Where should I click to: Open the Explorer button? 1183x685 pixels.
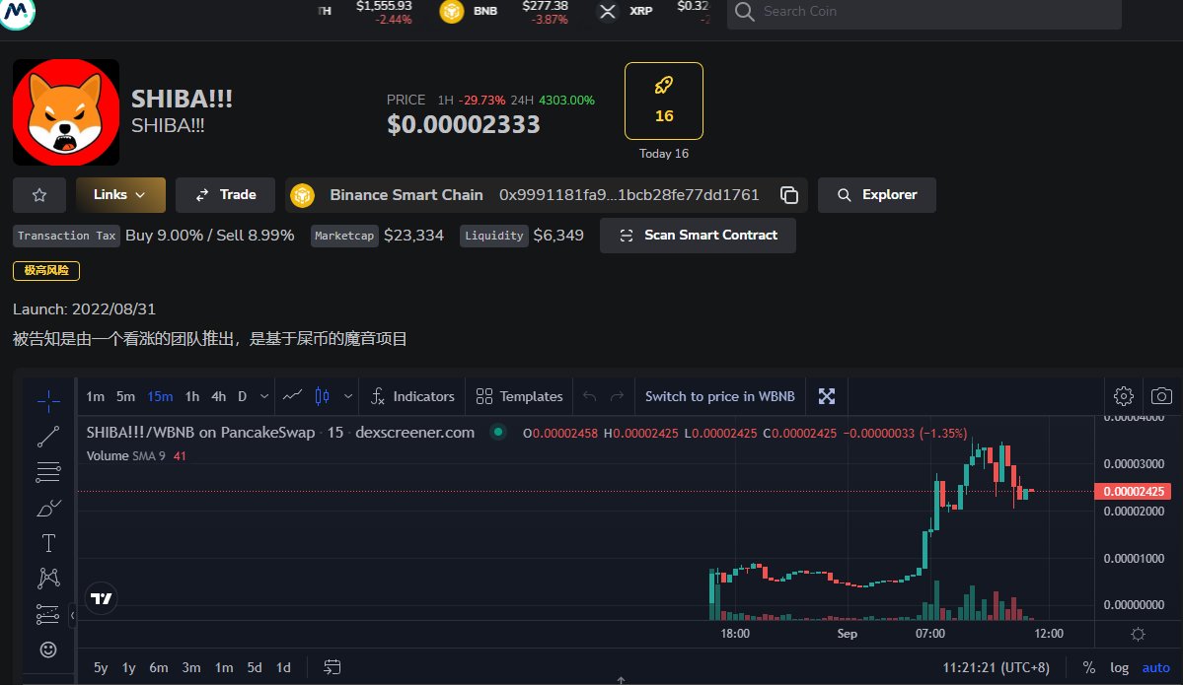point(877,195)
